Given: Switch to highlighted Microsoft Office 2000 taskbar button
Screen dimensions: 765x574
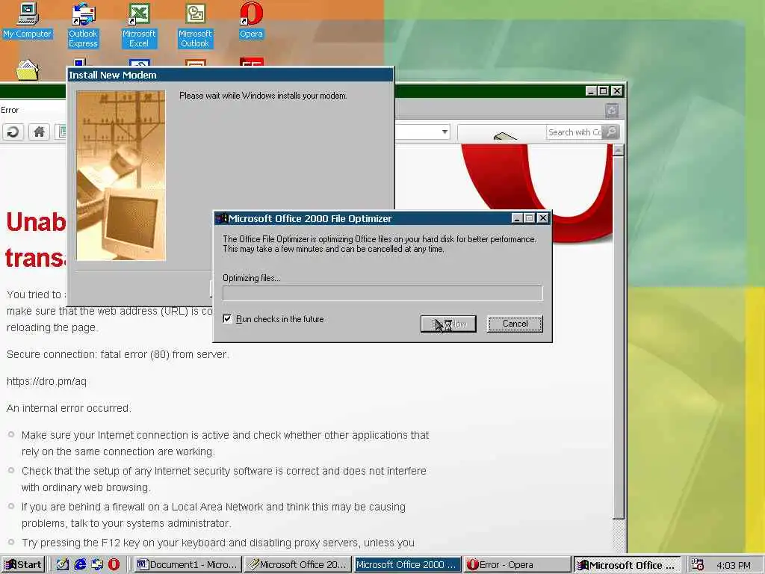Looking at the screenshot, I should click(407, 565).
